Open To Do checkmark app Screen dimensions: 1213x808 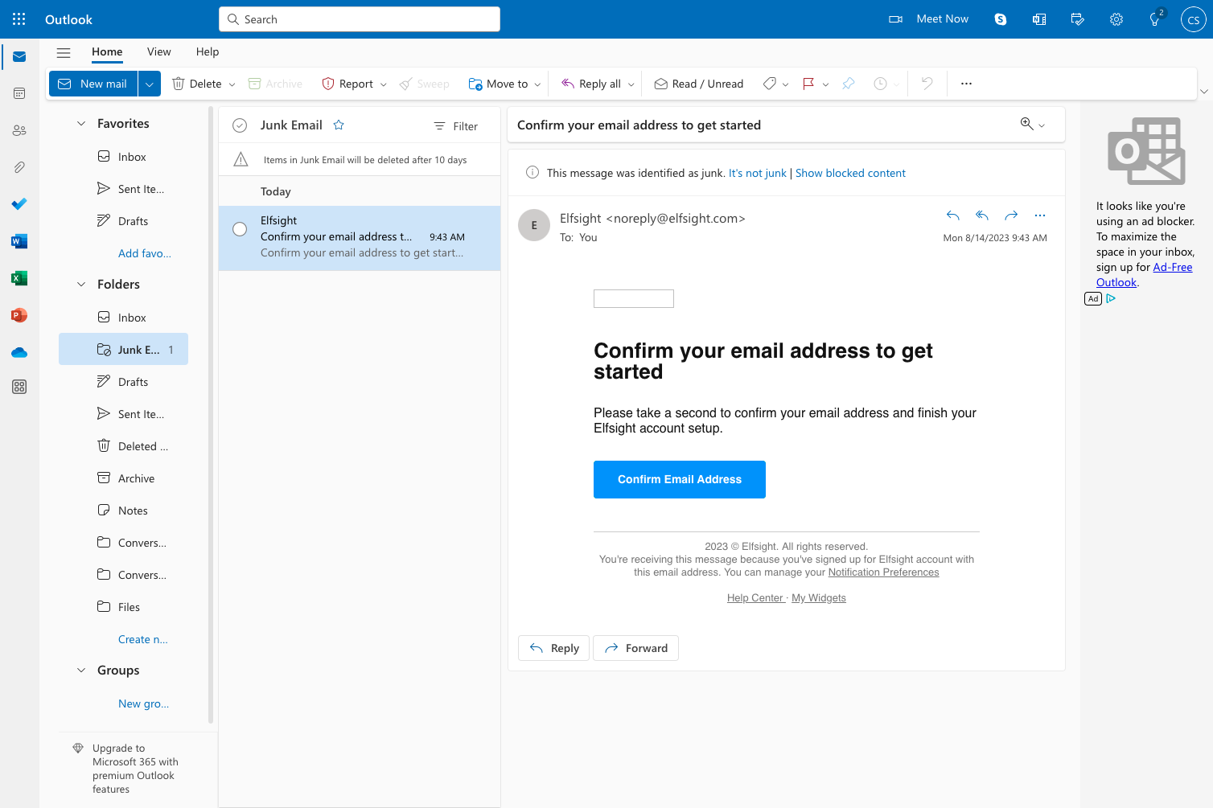point(19,204)
